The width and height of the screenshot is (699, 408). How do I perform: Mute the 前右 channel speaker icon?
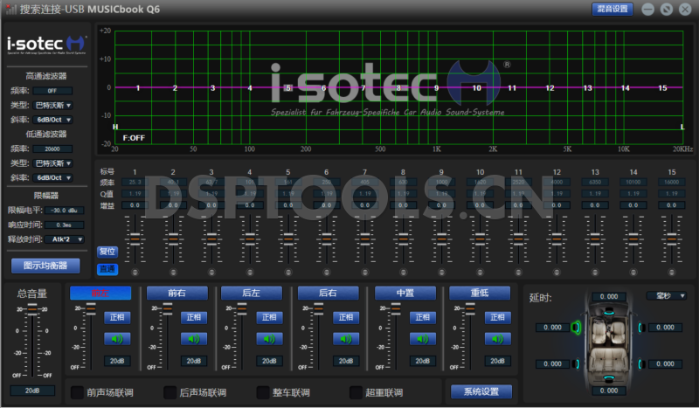point(193,339)
